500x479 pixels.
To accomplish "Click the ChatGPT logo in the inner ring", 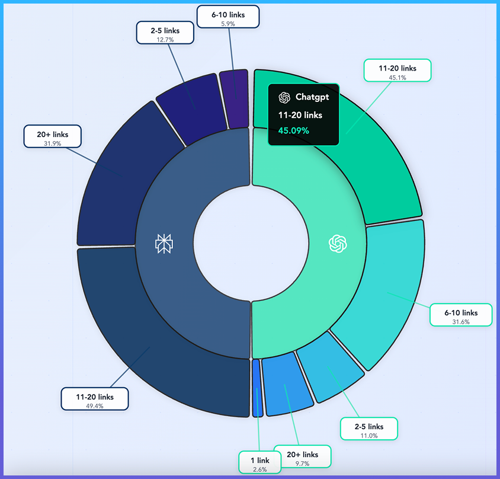I will pyautogui.click(x=338, y=244).
